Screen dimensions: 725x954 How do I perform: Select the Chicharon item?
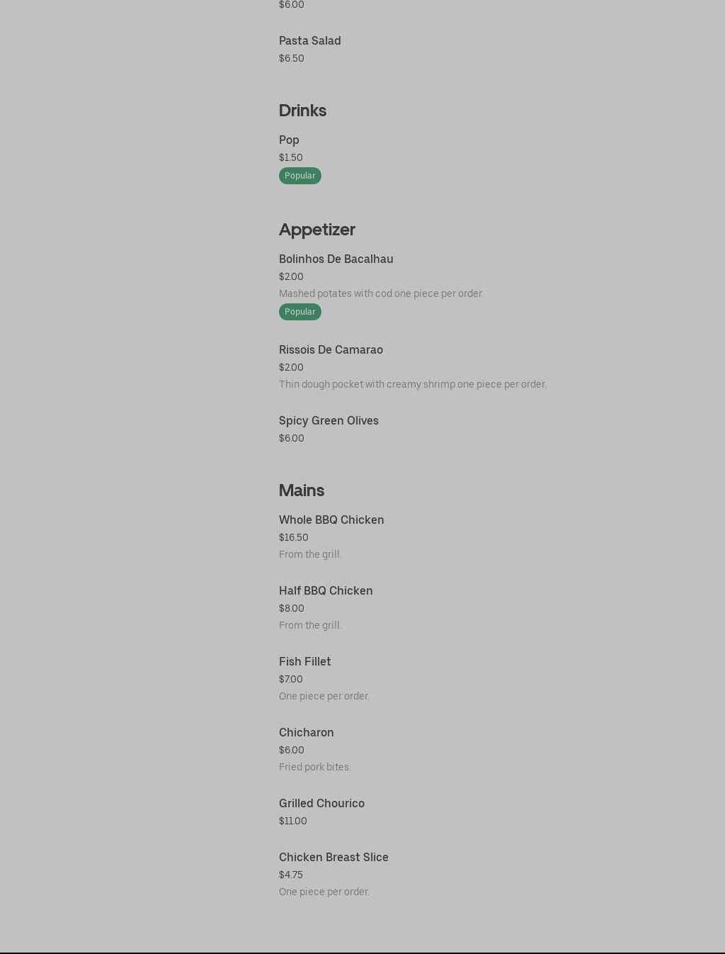pyautogui.click(x=307, y=733)
